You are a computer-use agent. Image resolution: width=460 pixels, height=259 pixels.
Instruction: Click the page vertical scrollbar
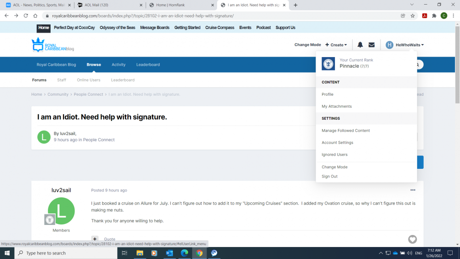pyautogui.click(x=457, y=64)
